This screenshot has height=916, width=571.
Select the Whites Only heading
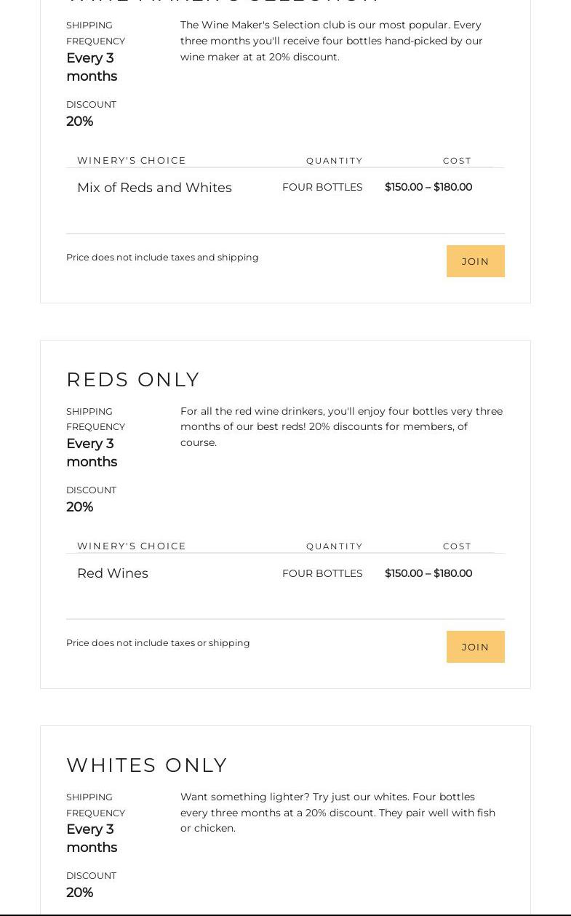[147, 765]
